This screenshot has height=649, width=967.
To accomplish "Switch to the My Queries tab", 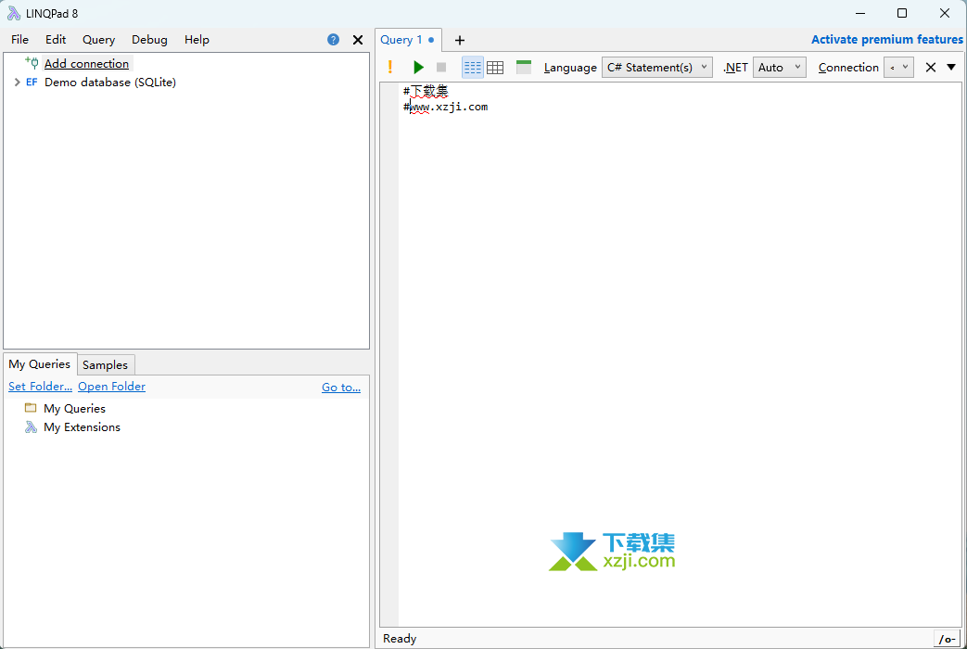I will [40, 364].
